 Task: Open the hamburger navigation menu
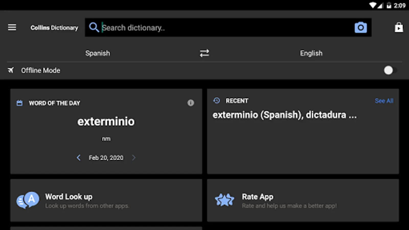point(12,27)
